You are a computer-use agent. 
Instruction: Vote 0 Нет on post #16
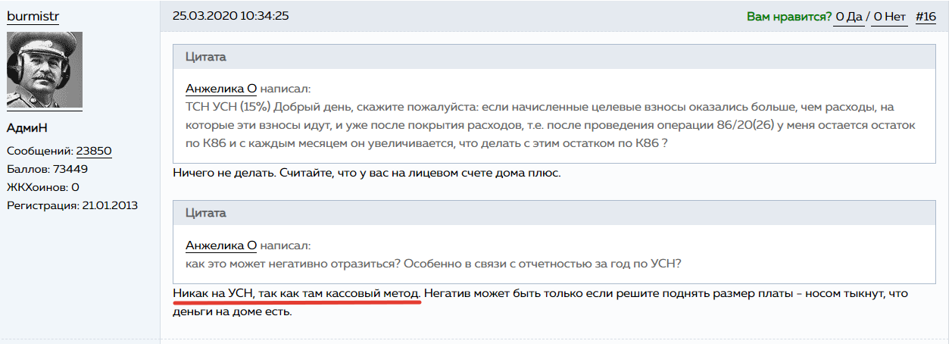pyautogui.click(x=889, y=17)
